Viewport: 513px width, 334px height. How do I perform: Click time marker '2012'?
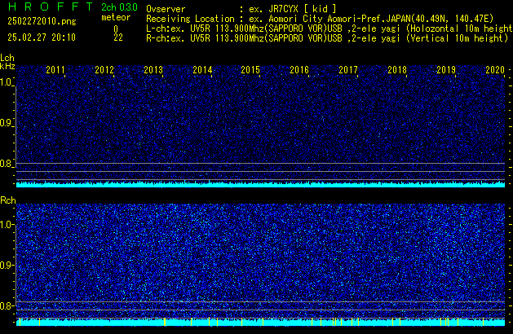tap(104, 70)
